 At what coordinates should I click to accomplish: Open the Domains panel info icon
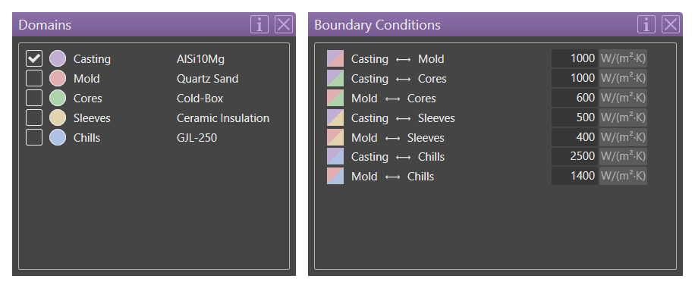(x=259, y=24)
